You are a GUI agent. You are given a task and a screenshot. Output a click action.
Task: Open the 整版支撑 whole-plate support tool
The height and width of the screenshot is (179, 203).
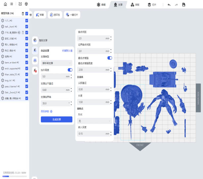coord(35,40)
